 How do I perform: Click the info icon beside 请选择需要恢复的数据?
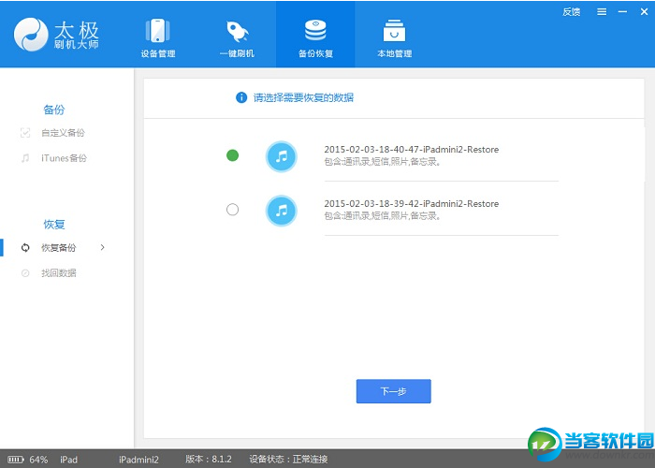pos(241,97)
